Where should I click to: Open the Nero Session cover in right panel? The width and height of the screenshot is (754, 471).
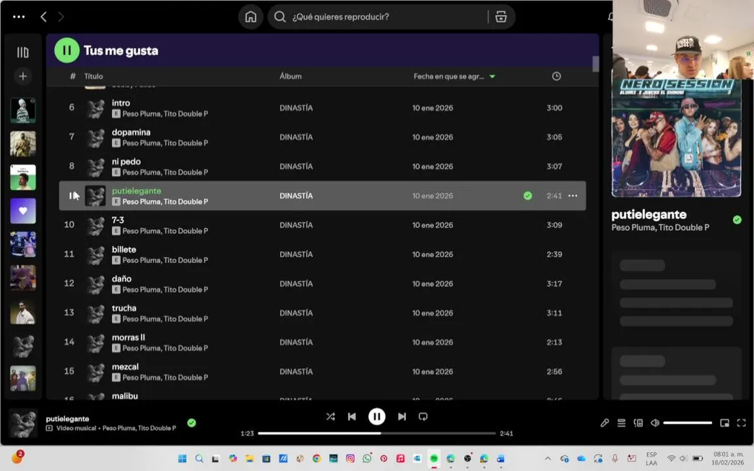[676, 138]
